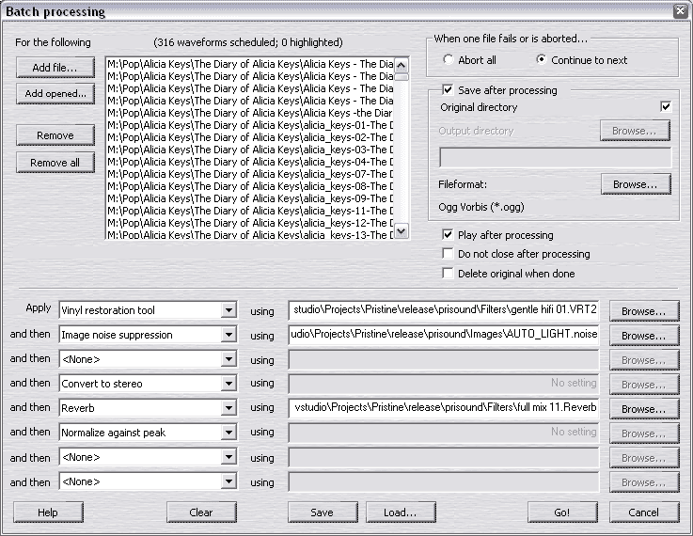Expand the third step dropdown set to None
693x536 pixels.
[x=228, y=359]
